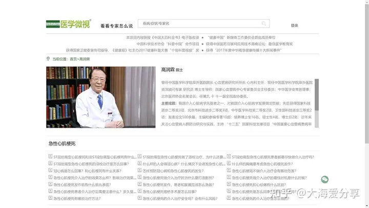Click the 登录 login link
Screen dimensions: 369x208
tap(294, 26)
